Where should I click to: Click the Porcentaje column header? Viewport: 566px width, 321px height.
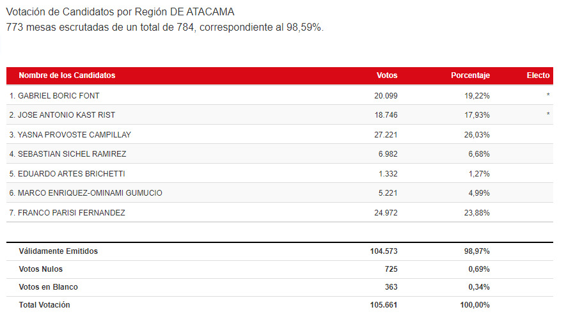click(470, 75)
